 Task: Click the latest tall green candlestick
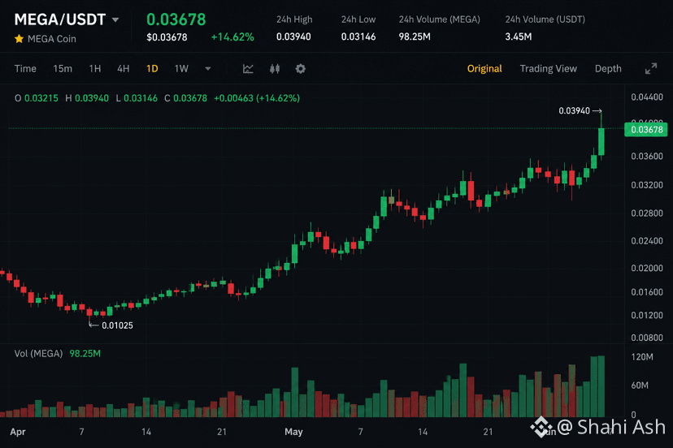[x=601, y=141]
